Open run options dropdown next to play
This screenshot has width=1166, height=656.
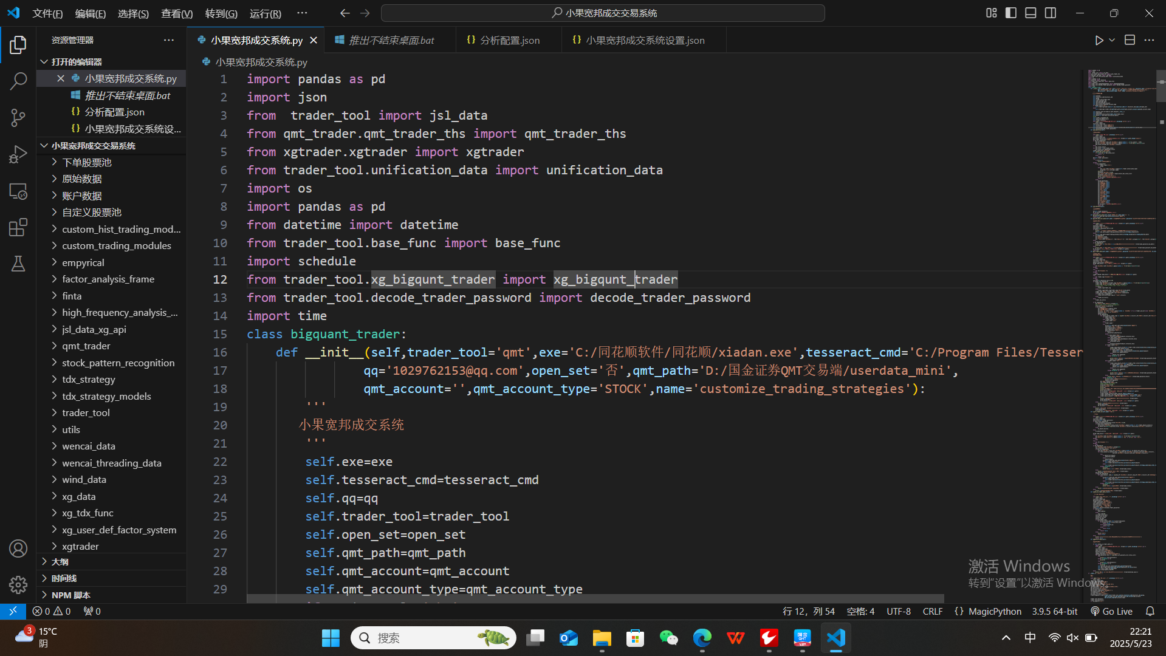(x=1112, y=40)
